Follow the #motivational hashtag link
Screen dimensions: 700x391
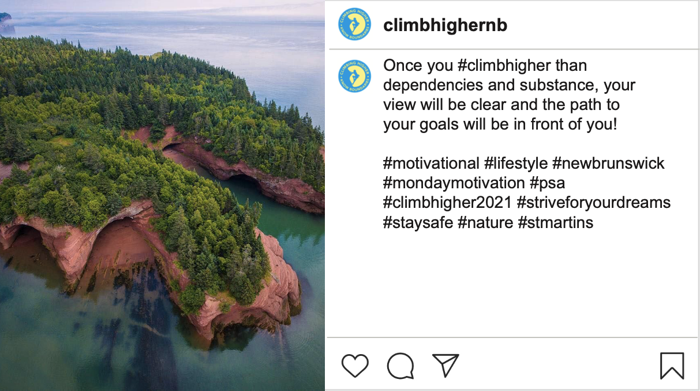(431, 164)
